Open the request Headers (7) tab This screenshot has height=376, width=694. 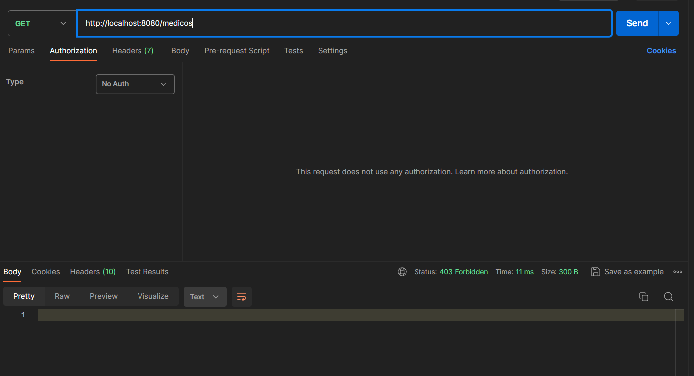[133, 51]
